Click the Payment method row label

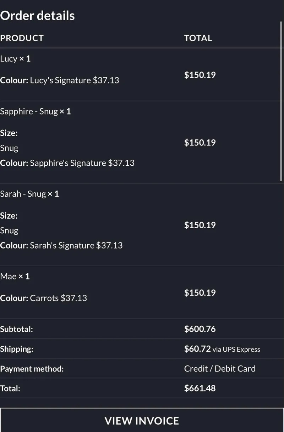pos(32,369)
